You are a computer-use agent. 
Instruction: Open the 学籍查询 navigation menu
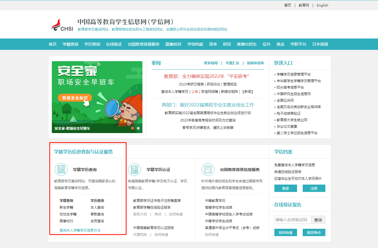point(70,44)
